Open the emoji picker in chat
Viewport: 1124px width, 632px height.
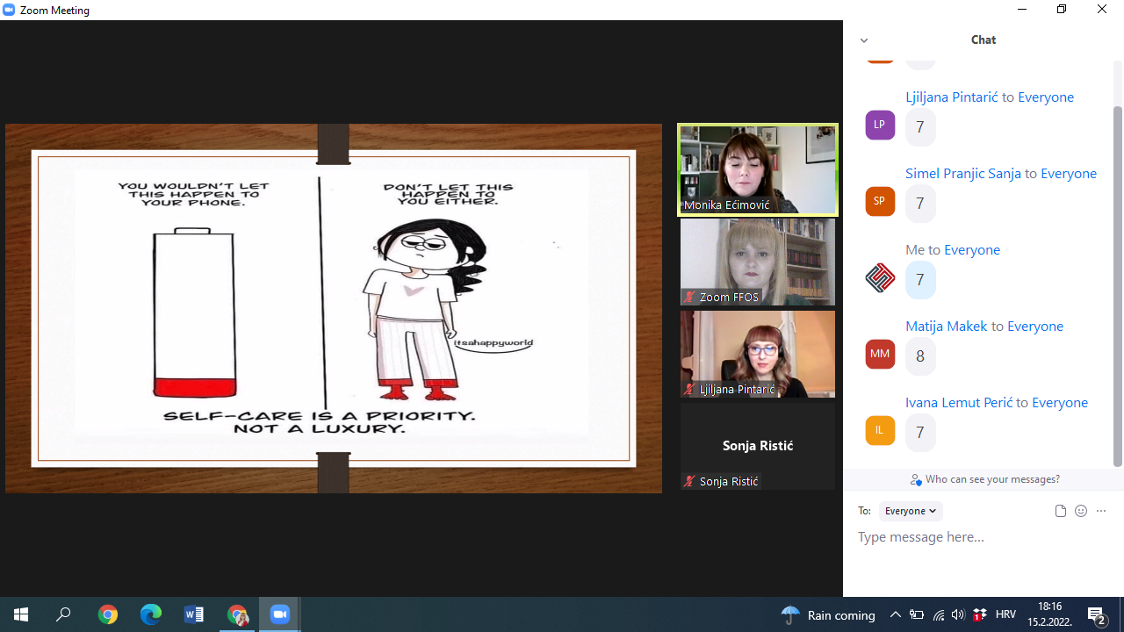click(1081, 511)
